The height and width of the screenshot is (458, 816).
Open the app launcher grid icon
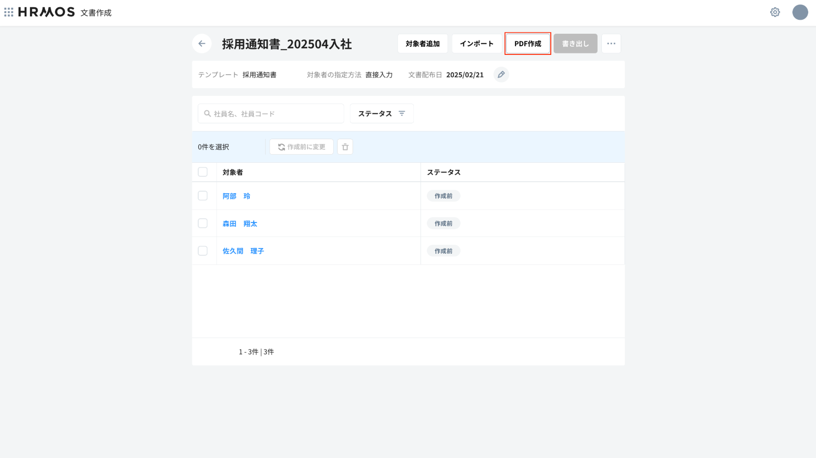[9, 12]
